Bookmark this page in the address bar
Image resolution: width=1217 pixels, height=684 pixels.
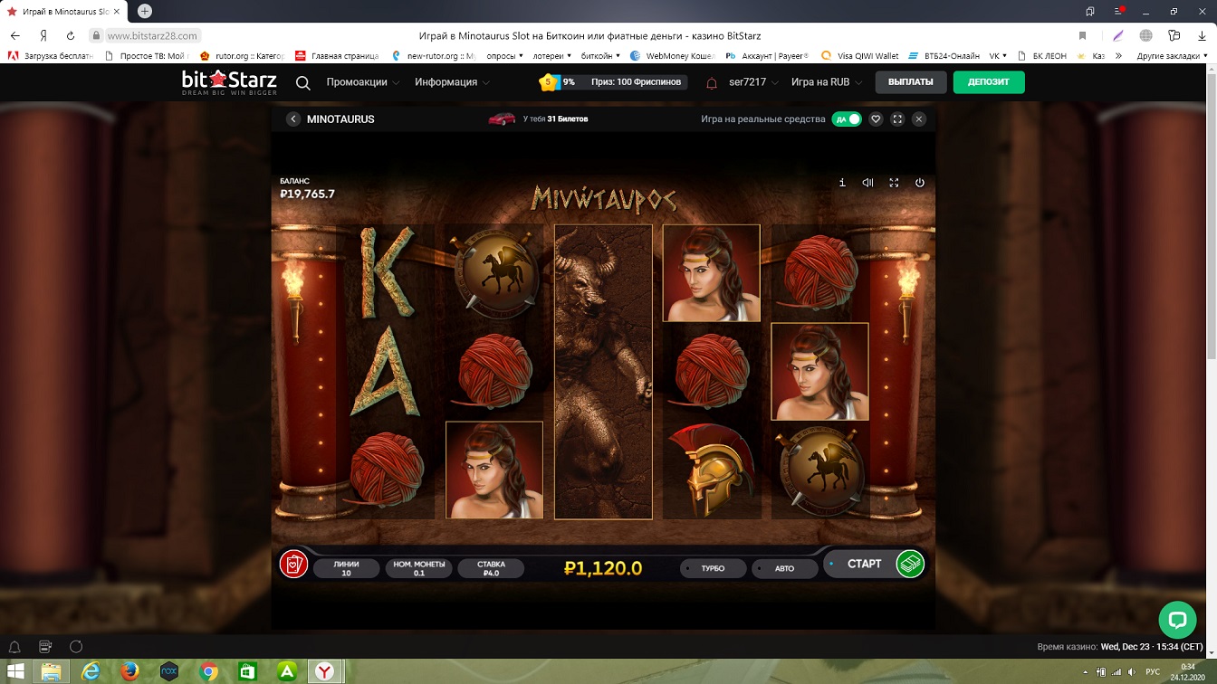tap(1082, 35)
